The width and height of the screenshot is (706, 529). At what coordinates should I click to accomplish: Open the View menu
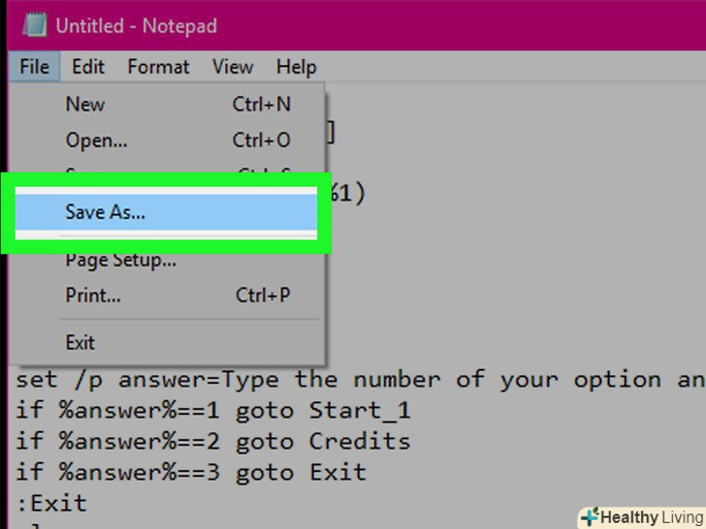(x=233, y=67)
